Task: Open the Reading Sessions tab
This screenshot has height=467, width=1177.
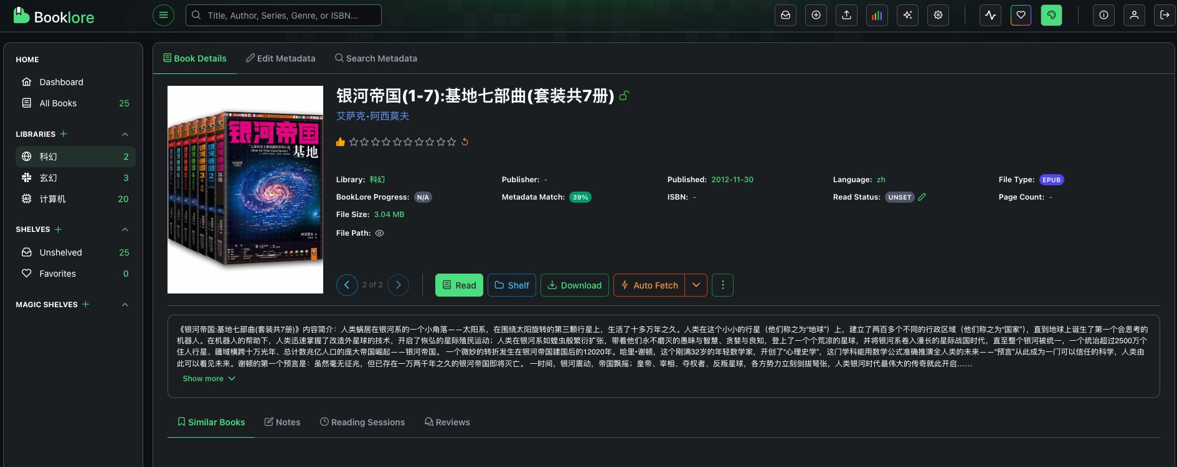Action: pyautogui.click(x=362, y=422)
